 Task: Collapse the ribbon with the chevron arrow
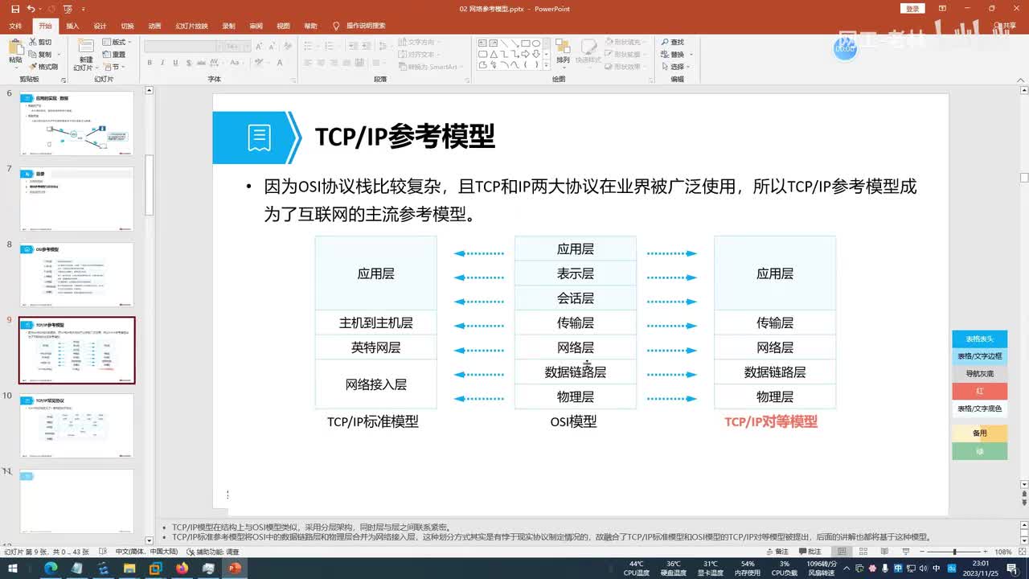(x=1023, y=79)
